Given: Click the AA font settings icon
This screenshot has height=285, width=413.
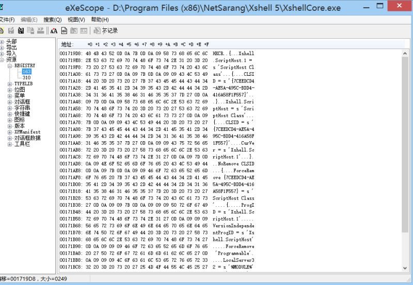Looking at the screenshot, I should [54, 31].
